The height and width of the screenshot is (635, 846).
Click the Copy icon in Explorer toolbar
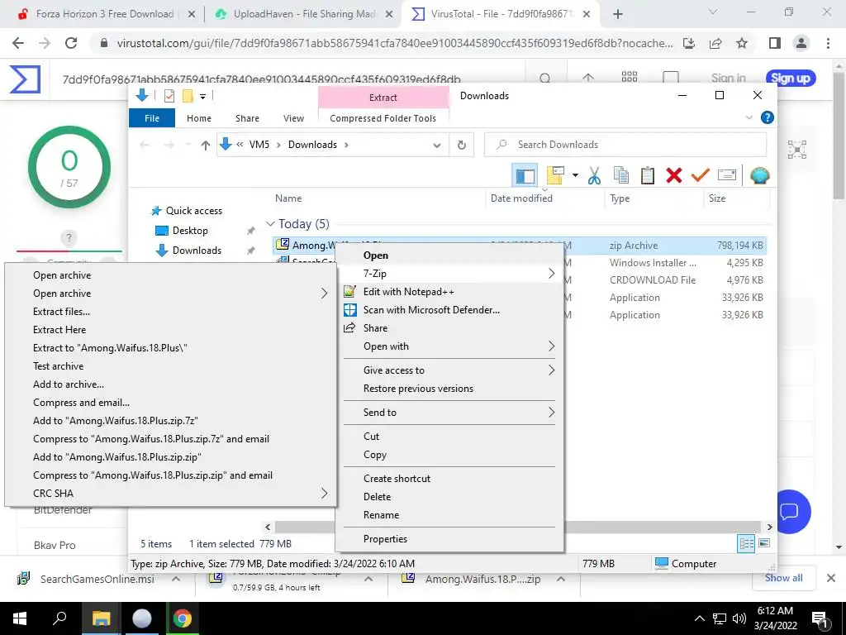[621, 175]
